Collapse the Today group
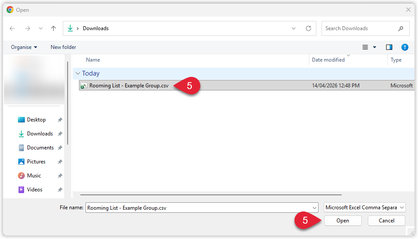Viewport: 418px width, 239px height. 78,73
